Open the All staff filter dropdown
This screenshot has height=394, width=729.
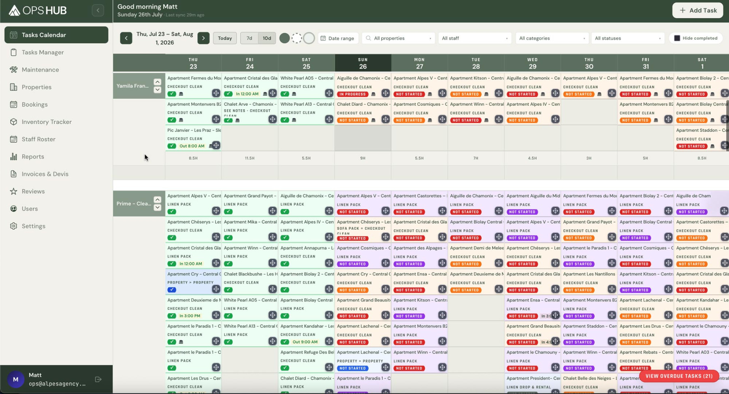(x=475, y=38)
